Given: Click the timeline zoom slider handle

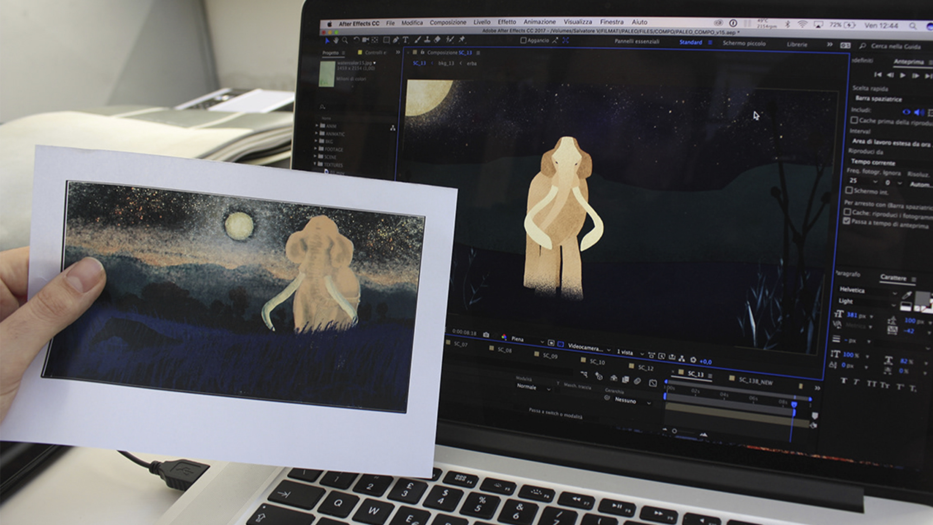Looking at the screenshot, I should (674, 431).
